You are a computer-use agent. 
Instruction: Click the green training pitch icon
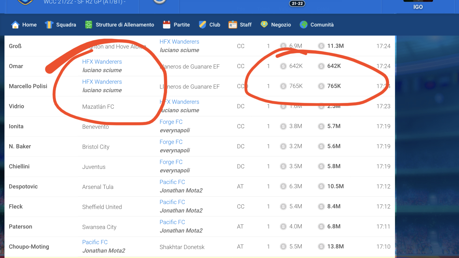[x=89, y=25]
